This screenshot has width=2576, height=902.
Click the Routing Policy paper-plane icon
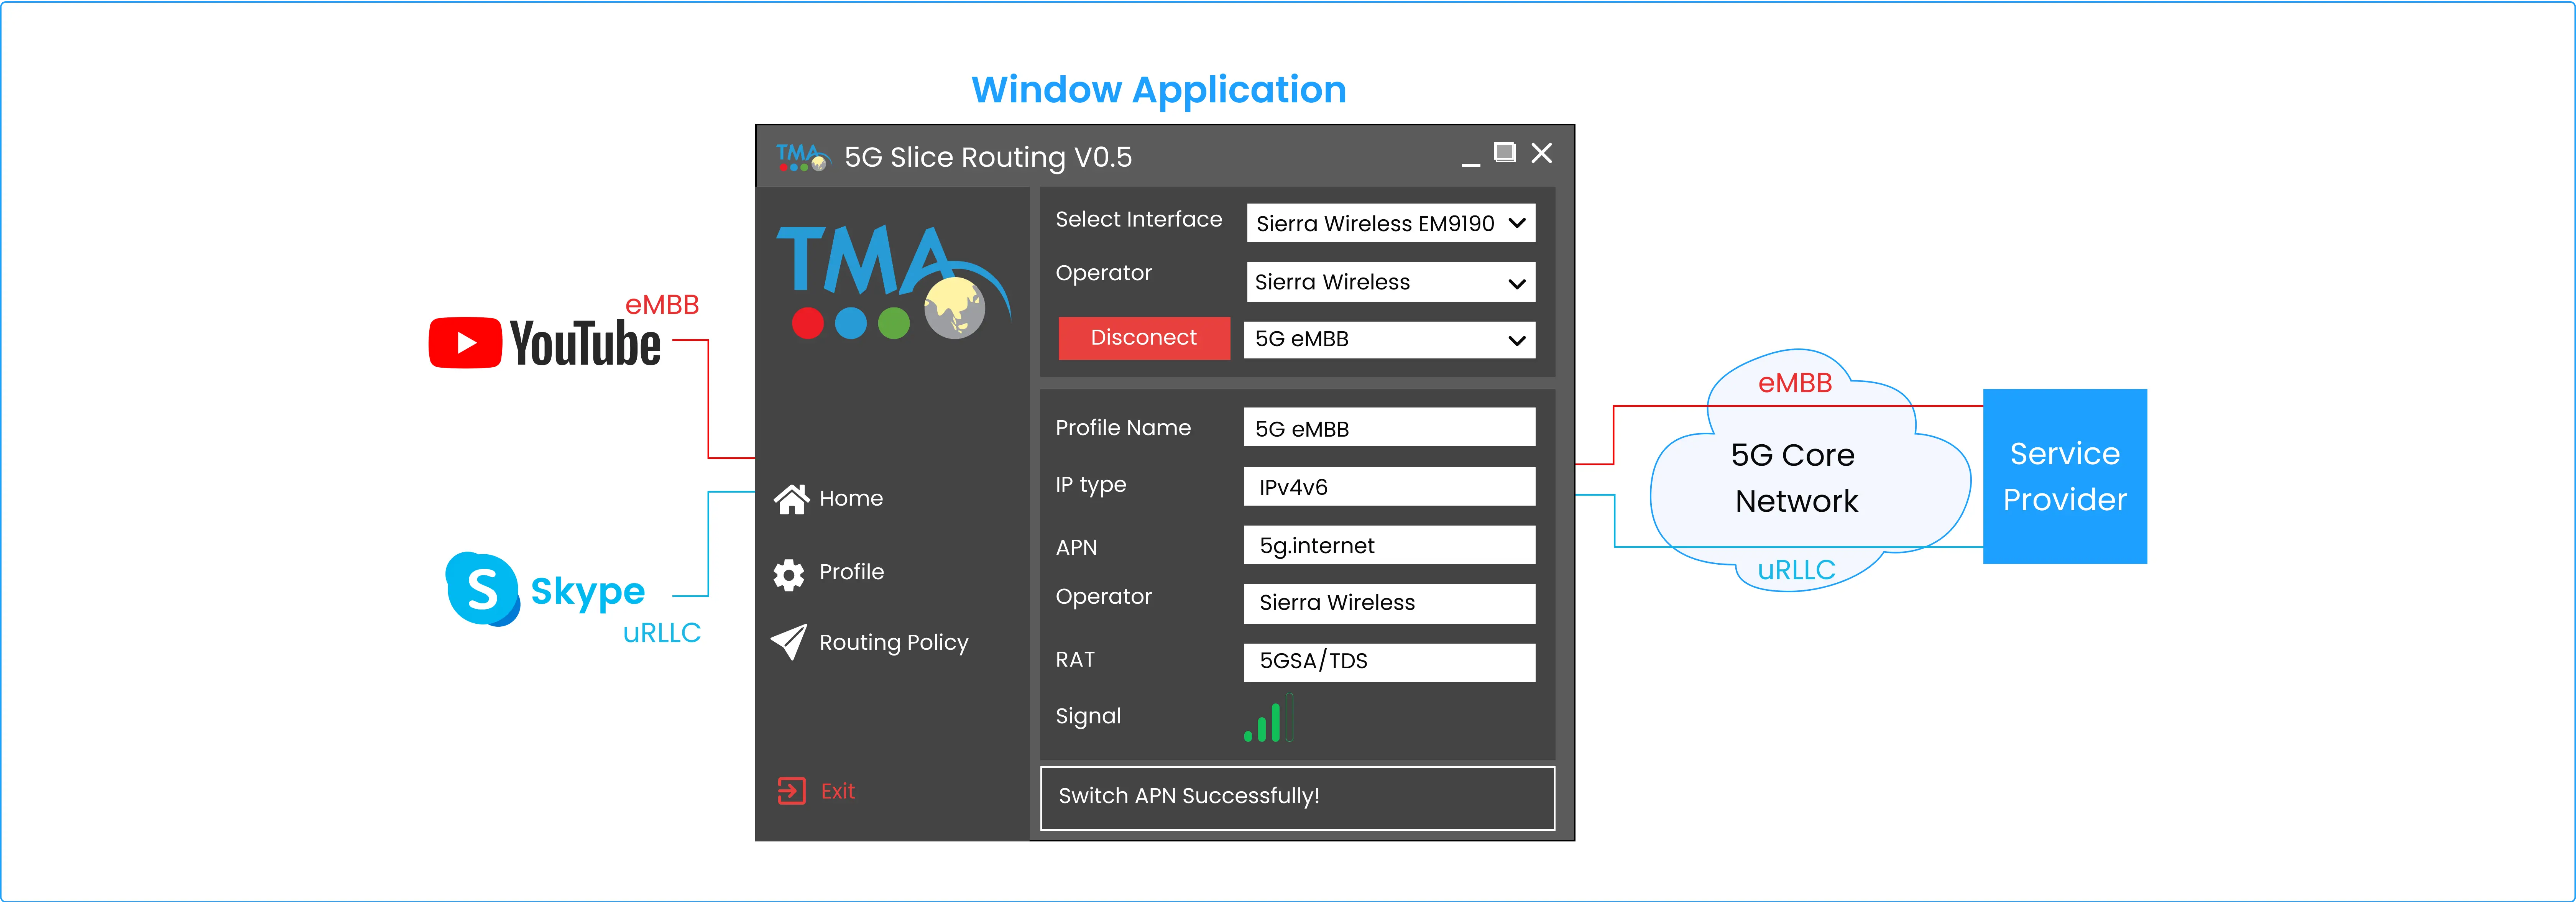(x=789, y=642)
